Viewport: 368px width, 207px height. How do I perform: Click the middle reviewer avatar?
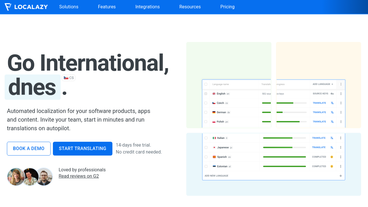tap(30, 177)
